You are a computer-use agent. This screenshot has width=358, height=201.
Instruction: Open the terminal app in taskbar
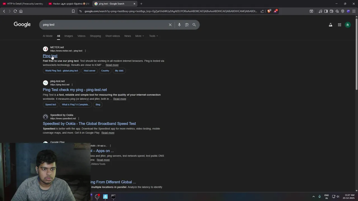(x=113, y=197)
